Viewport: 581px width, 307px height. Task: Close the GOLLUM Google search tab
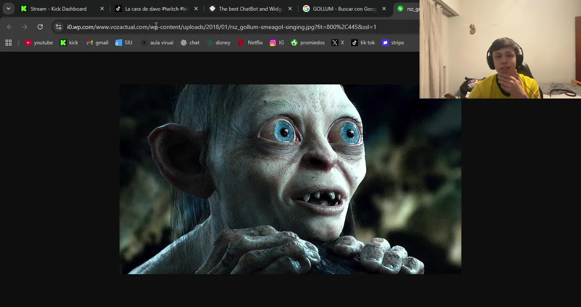[384, 9]
